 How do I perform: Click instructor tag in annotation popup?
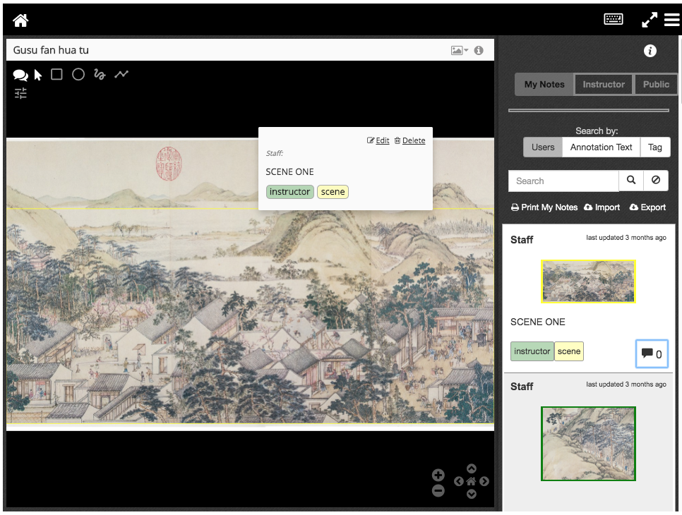coord(289,192)
